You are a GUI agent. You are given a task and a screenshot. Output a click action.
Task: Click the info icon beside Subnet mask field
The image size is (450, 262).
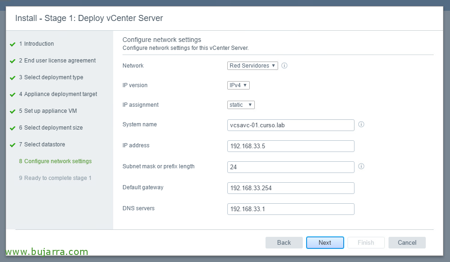361,166
